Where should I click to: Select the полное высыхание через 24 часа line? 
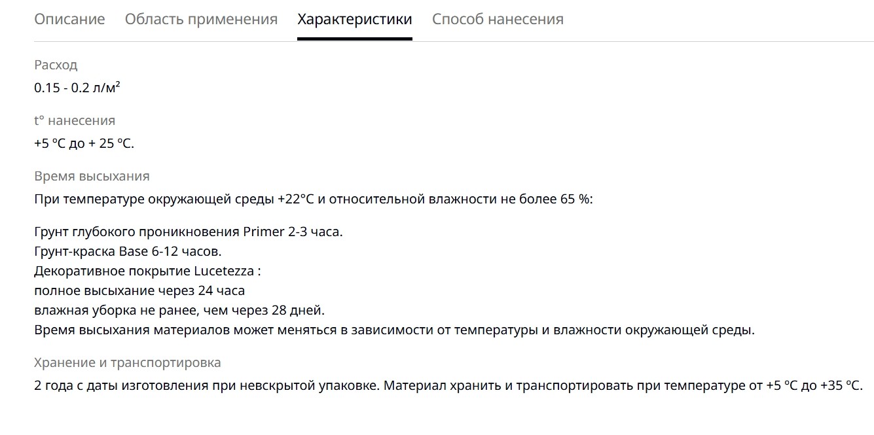tap(139, 290)
